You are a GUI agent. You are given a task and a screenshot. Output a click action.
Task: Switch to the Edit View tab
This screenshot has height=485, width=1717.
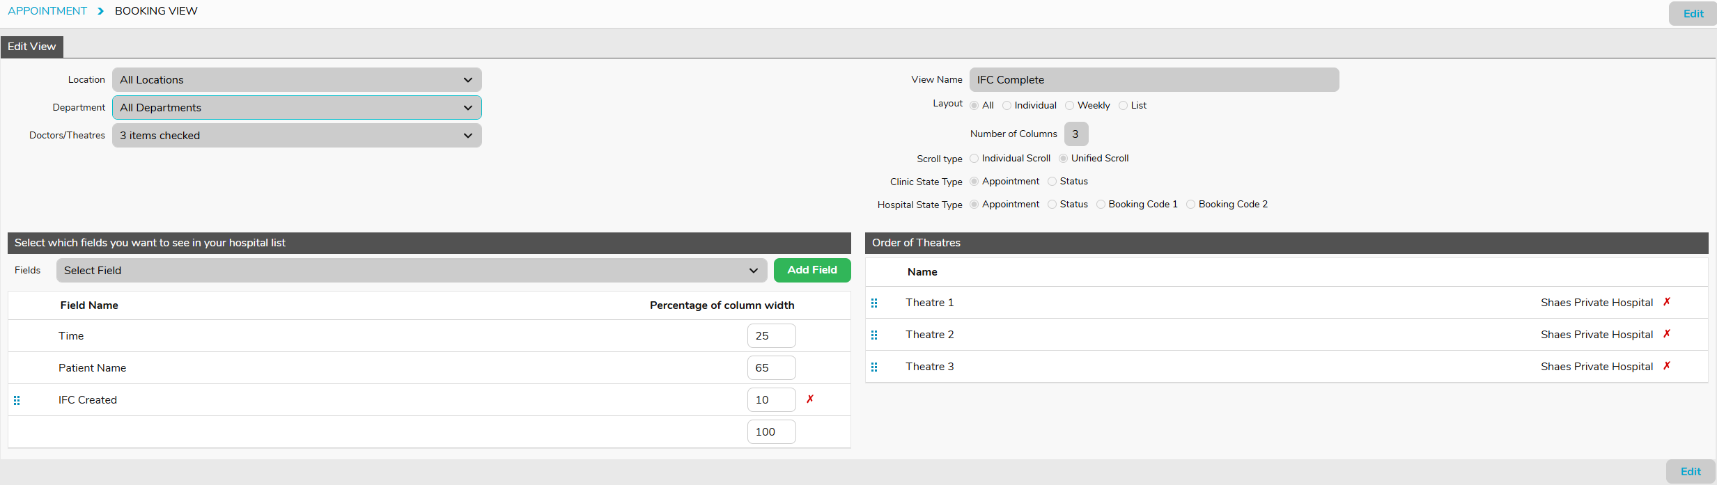point(32,47)
